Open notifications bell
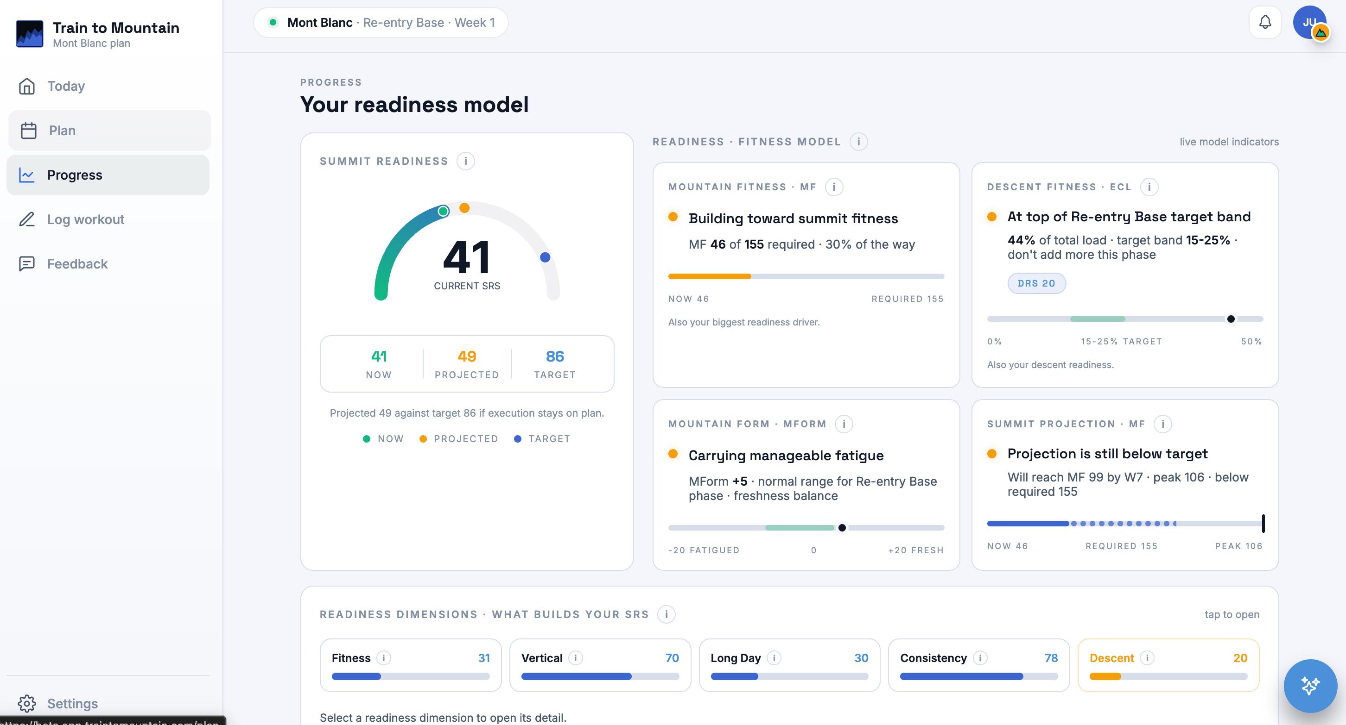The height and width of the screenshot is (725, 1346). click(x=1265, y=22)
